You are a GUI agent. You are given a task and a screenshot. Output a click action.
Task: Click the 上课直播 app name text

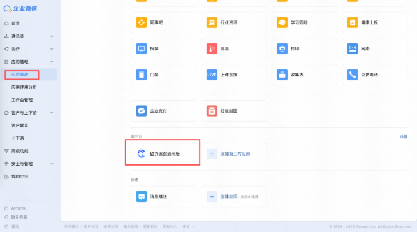coord(229,75)
